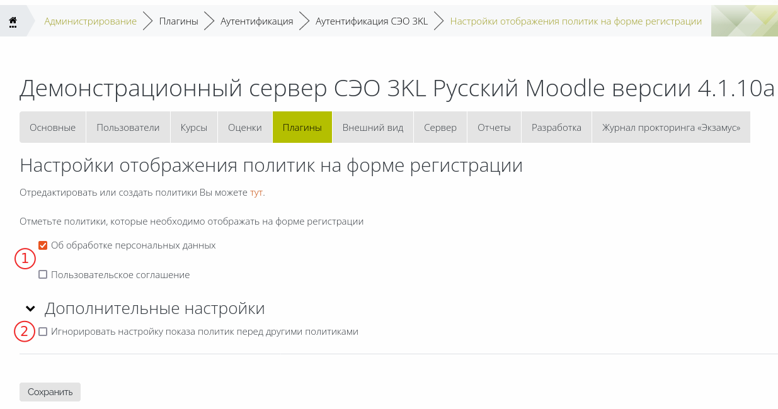Image resolution: width=778 pixels, height=409 pixels.
Task: Open Администрирование breadcrumb link
Action: tap(90, 21)
